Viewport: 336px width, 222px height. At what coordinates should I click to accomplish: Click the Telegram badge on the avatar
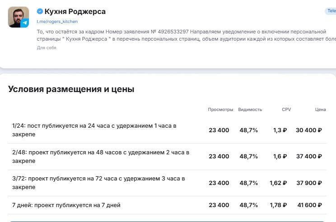tap(25, 23)
